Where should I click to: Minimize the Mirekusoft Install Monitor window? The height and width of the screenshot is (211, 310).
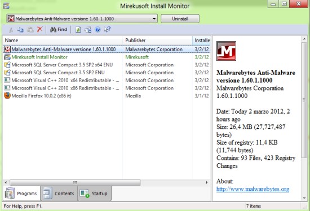tap(273, 4)
